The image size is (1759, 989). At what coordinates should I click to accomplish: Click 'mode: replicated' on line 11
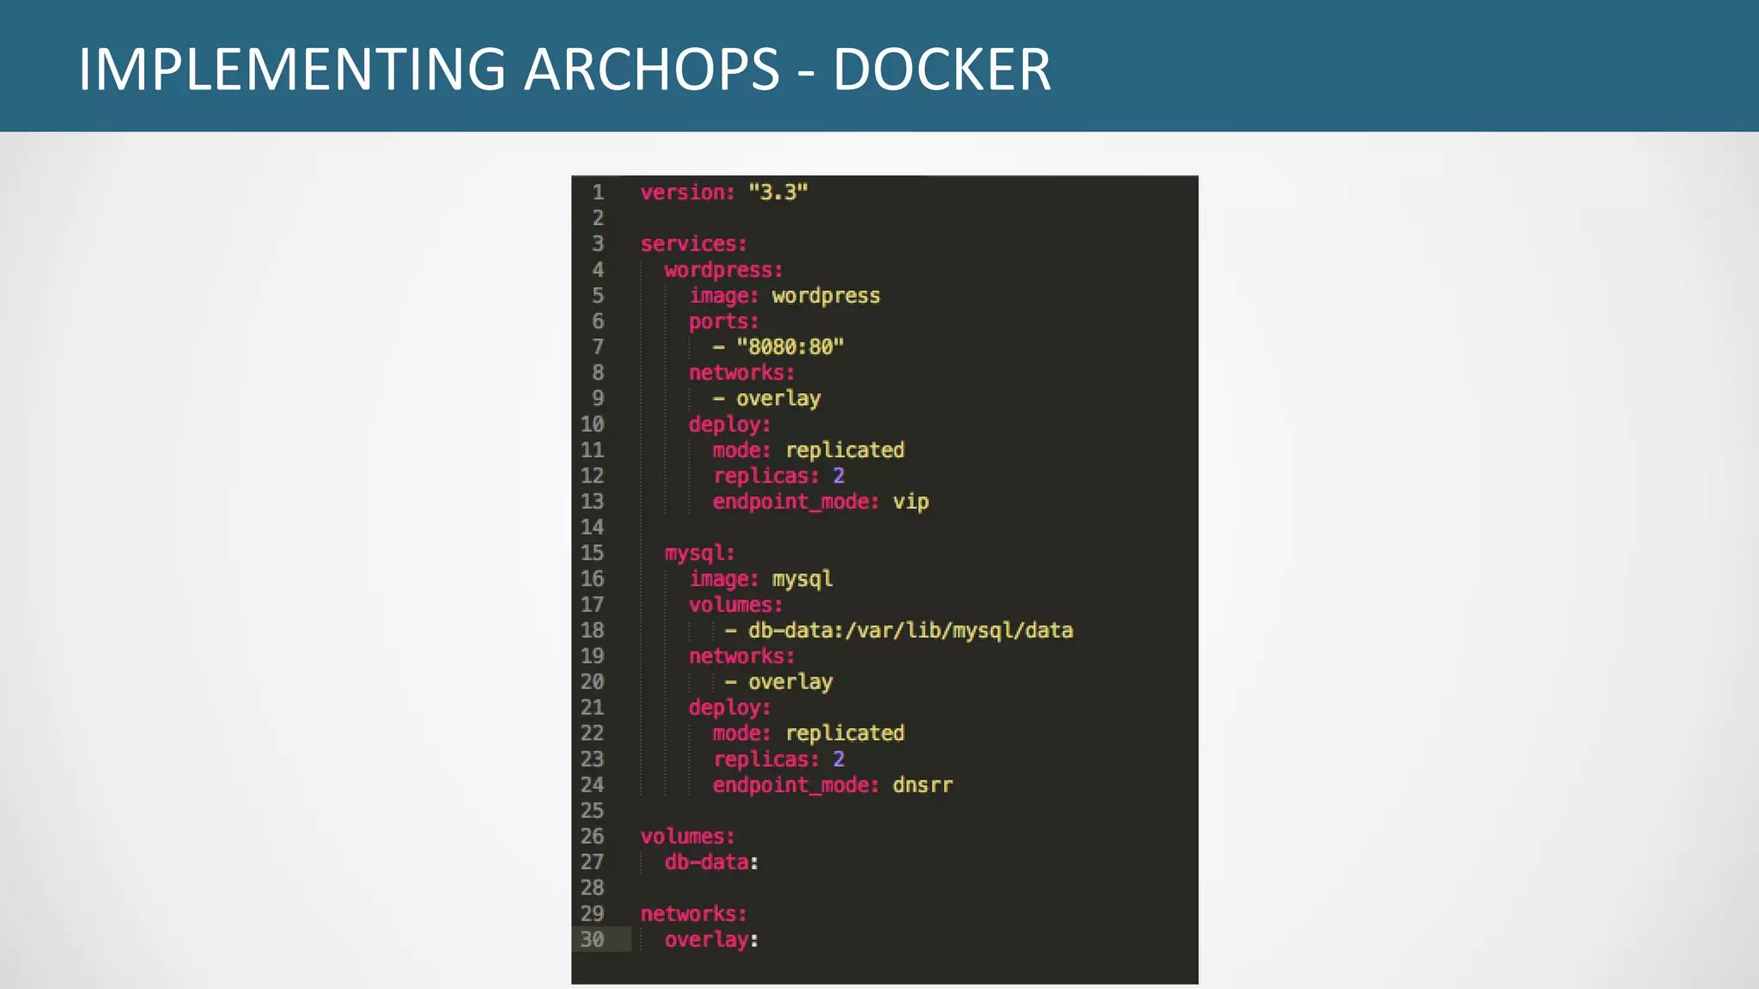pyautogui.click(x=808, y=450)
